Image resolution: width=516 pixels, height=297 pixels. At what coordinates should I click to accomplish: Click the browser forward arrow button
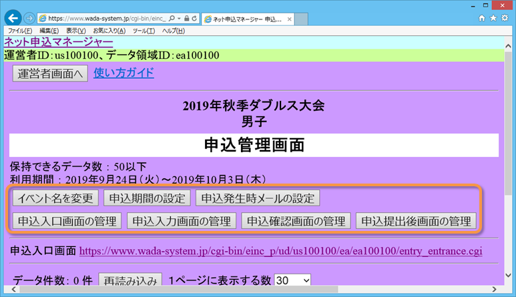(29, 19)
